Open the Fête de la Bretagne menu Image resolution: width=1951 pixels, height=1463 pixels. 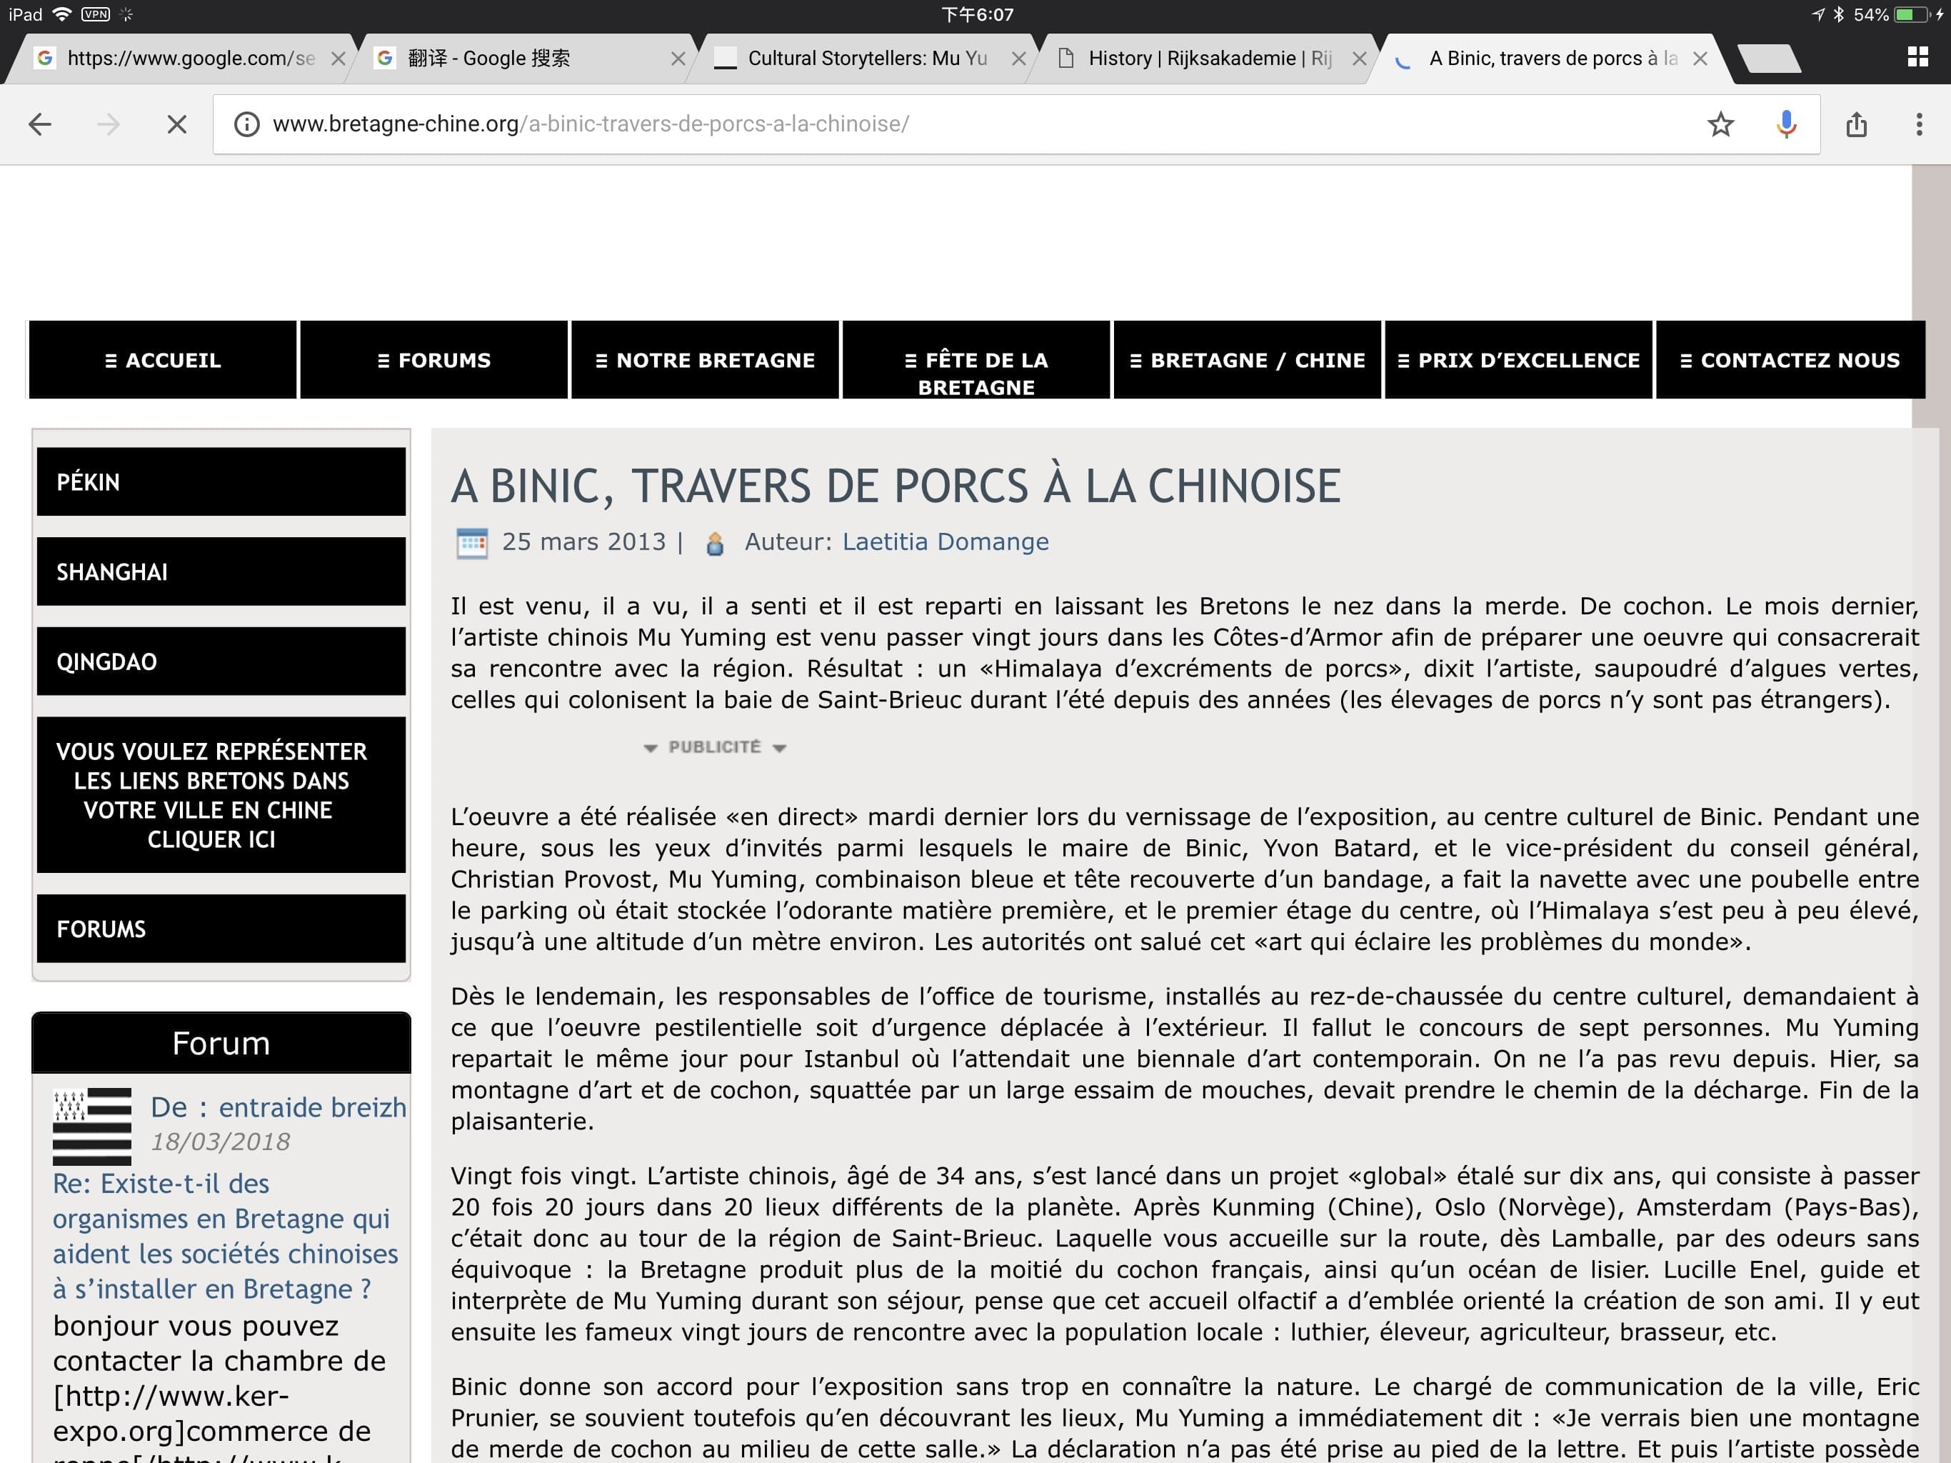pyautogui.click(x=975, y=360)
